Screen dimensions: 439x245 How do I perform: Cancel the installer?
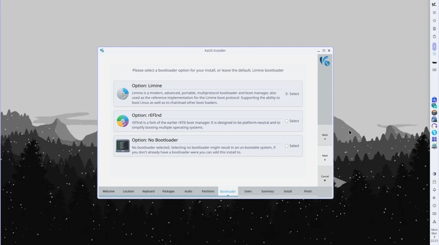pos(325,178)
